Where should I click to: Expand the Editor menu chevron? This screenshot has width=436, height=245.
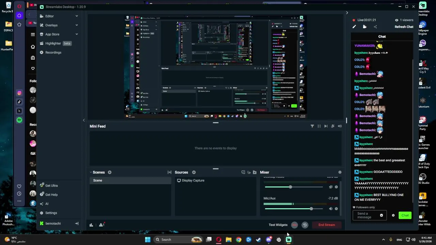coord(77,16)
